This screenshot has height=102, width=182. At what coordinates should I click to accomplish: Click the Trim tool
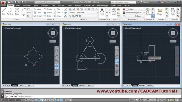click(57, 9)
